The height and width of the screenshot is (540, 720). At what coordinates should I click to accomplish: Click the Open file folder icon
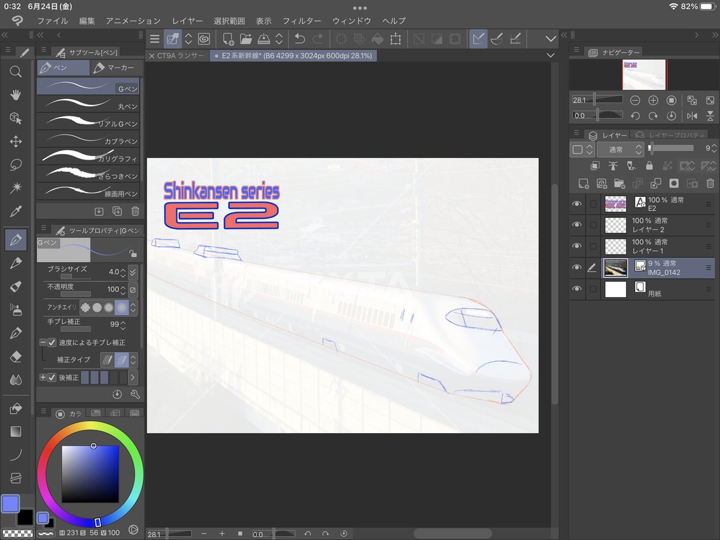click(246, 39)
